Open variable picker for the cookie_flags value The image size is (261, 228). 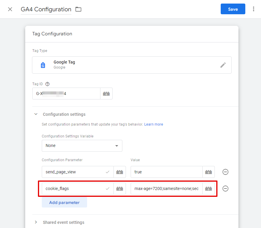[209, 189]
